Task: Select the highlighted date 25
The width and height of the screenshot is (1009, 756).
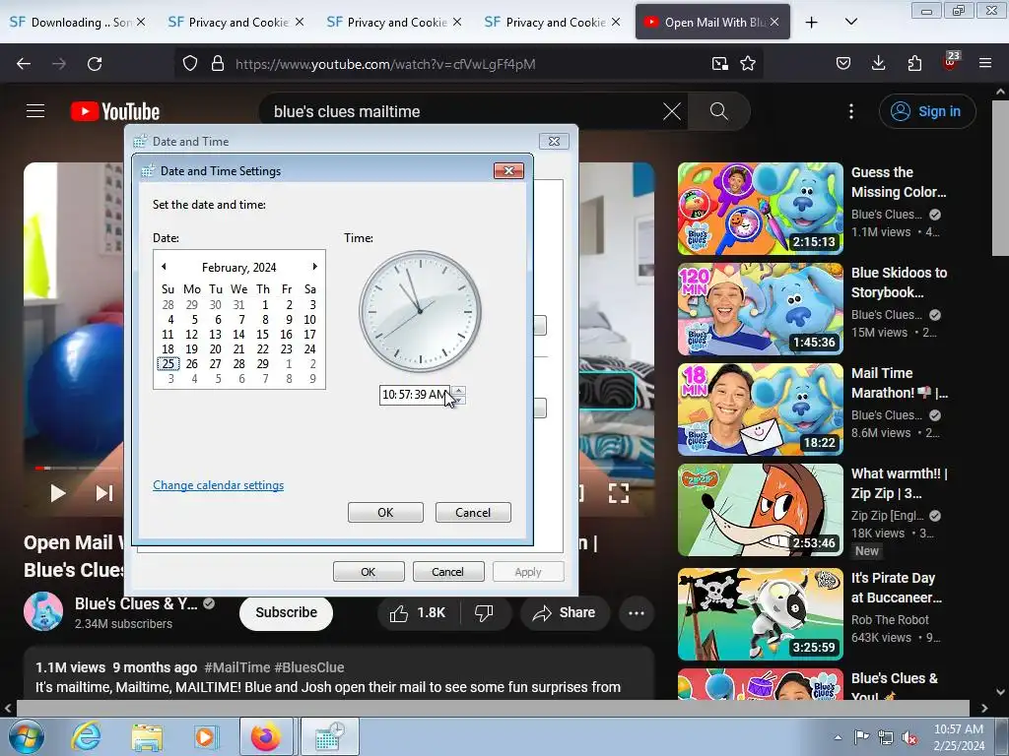Action: (168, 364)
